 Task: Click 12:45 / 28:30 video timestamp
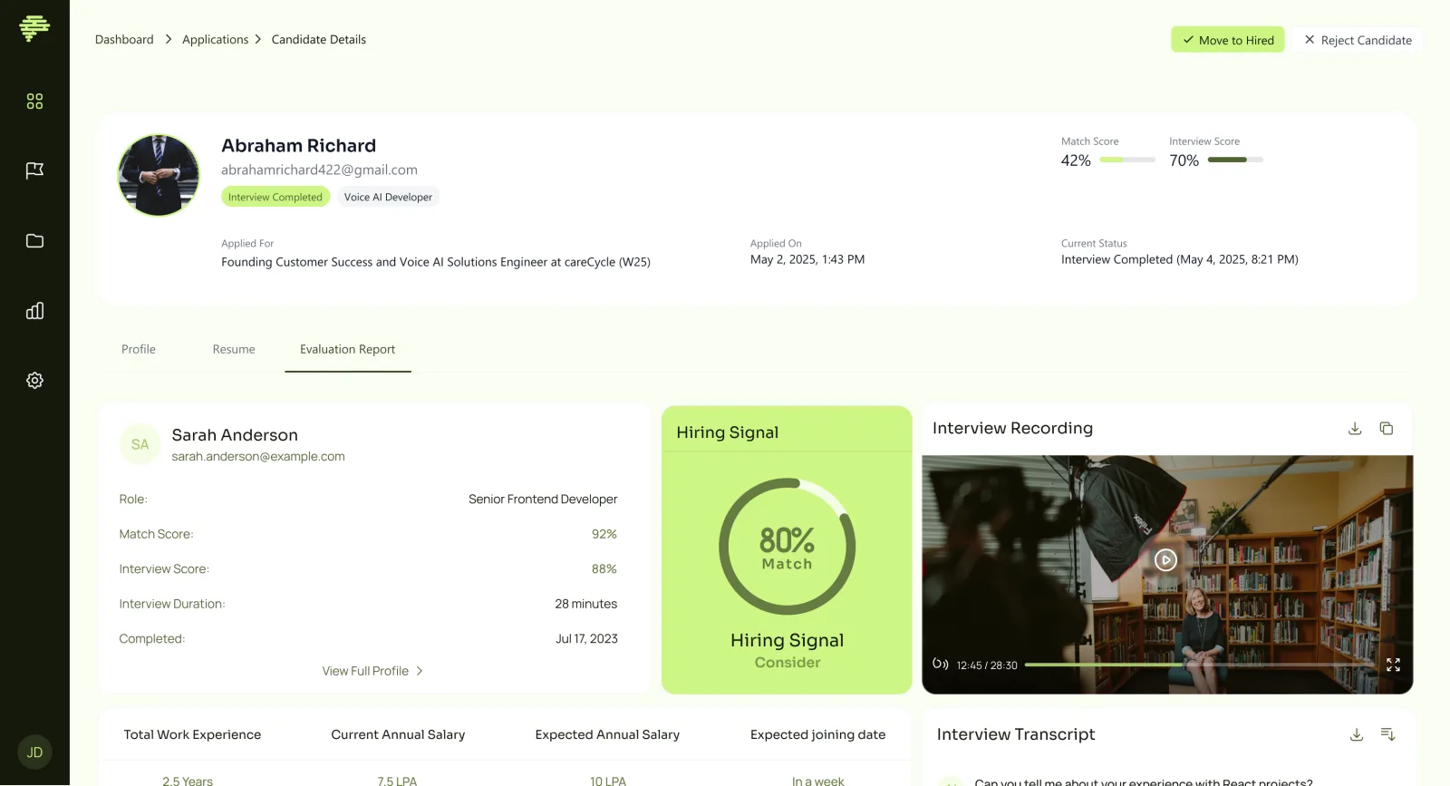click(x=987, y=665)
